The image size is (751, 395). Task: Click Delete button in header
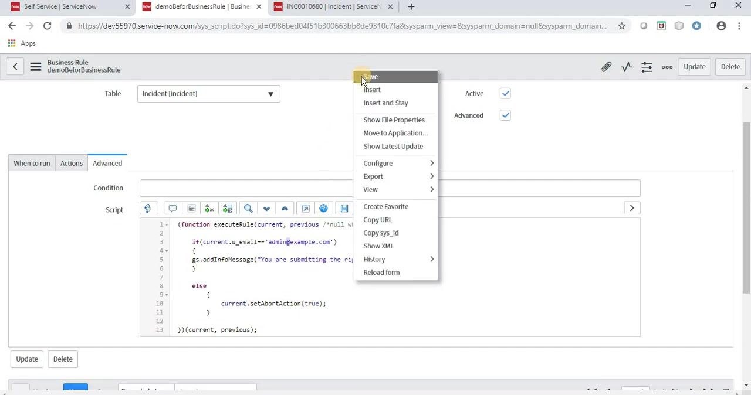click(x=730, y=67)
